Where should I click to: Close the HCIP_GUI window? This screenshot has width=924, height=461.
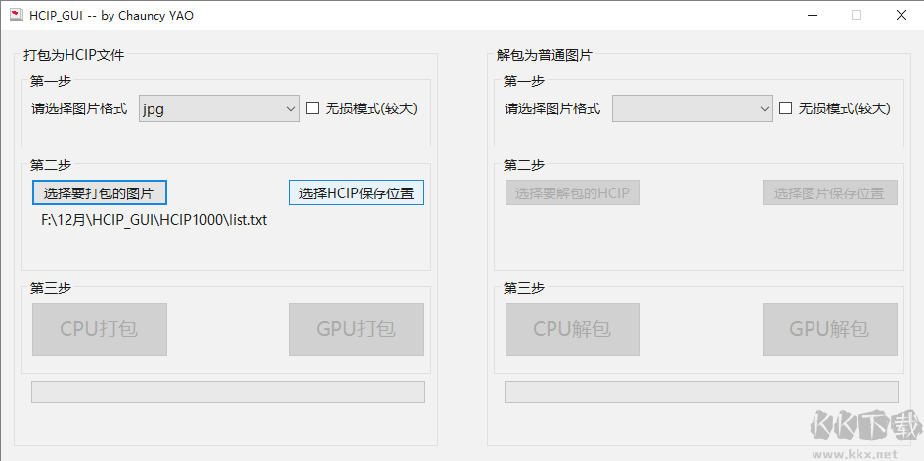click(901, 15)
